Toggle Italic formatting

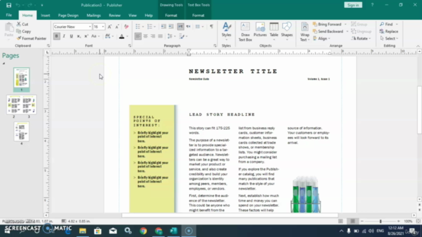pos(64,36)
